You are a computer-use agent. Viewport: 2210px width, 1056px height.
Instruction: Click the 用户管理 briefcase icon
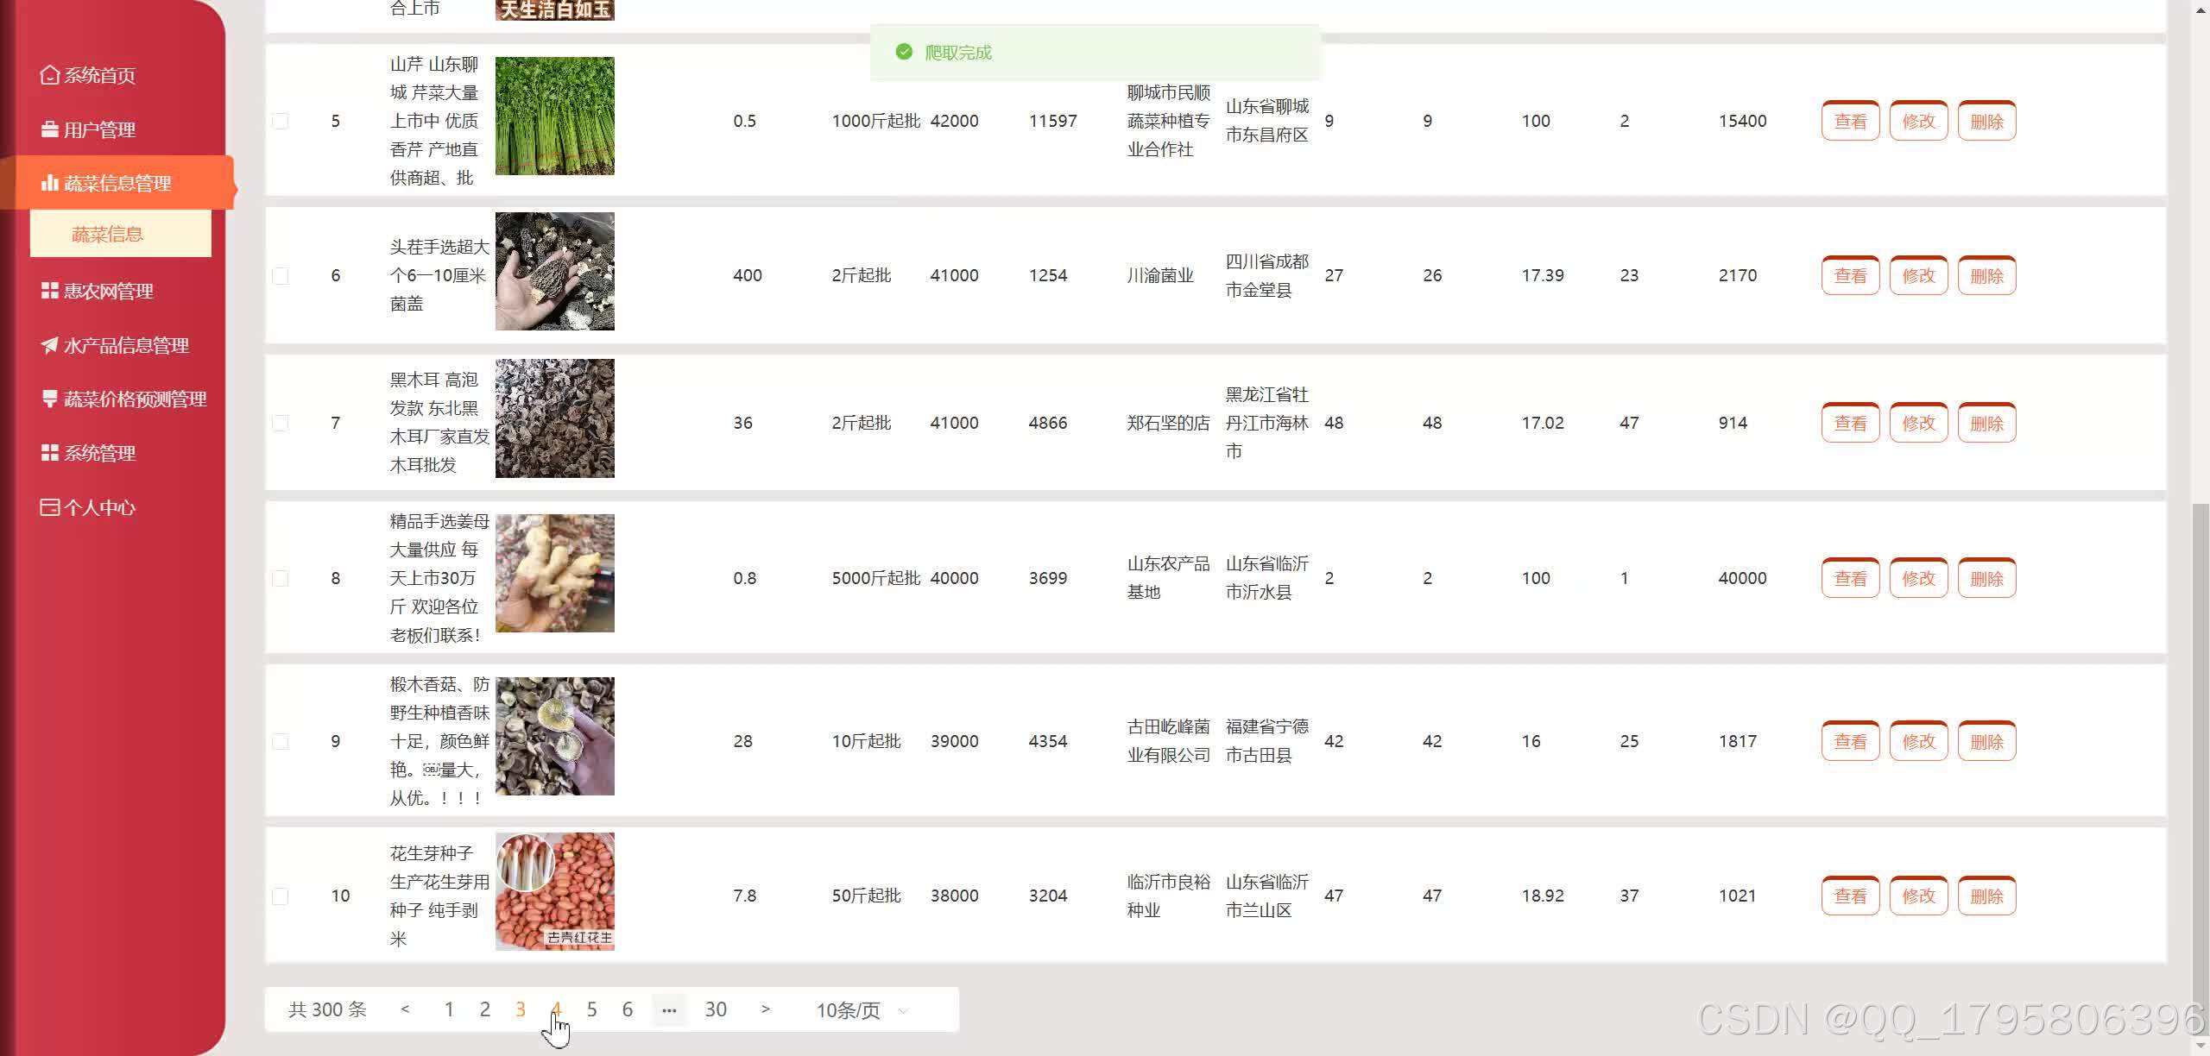[49, 129]
